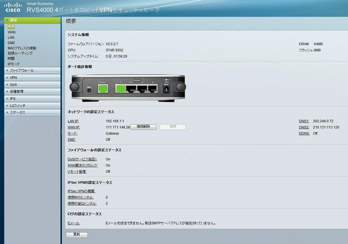Viewport: 348px width, 244px height.
Task: Click the power jack on router image
Action: pyautogui.click(x=167, y=89)
